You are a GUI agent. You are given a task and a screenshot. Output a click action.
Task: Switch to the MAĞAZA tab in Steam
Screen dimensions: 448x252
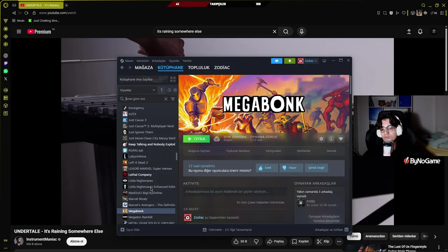(x=144, y=68)
